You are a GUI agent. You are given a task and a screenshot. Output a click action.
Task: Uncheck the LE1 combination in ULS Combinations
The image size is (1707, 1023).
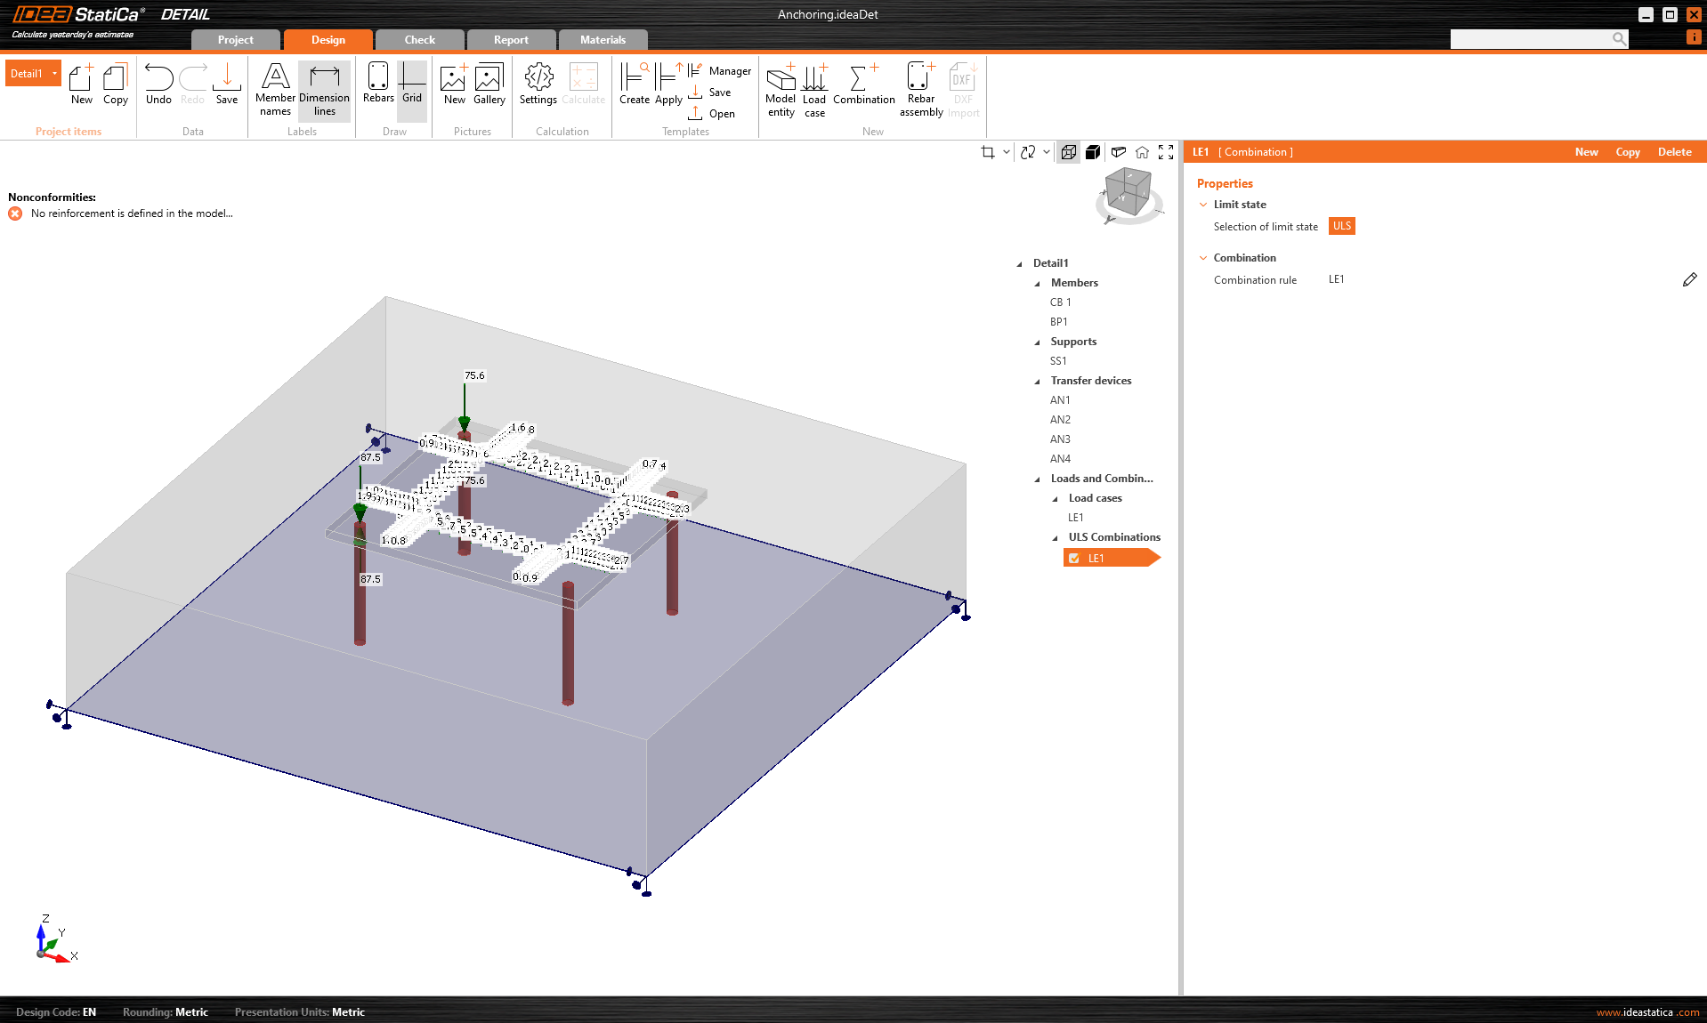tap(1074, 558)
